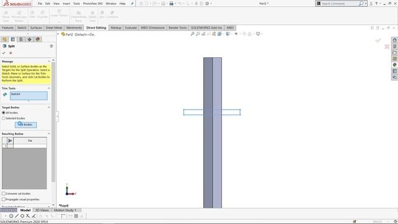Collapse the Trim Tools section

(49, 88)
